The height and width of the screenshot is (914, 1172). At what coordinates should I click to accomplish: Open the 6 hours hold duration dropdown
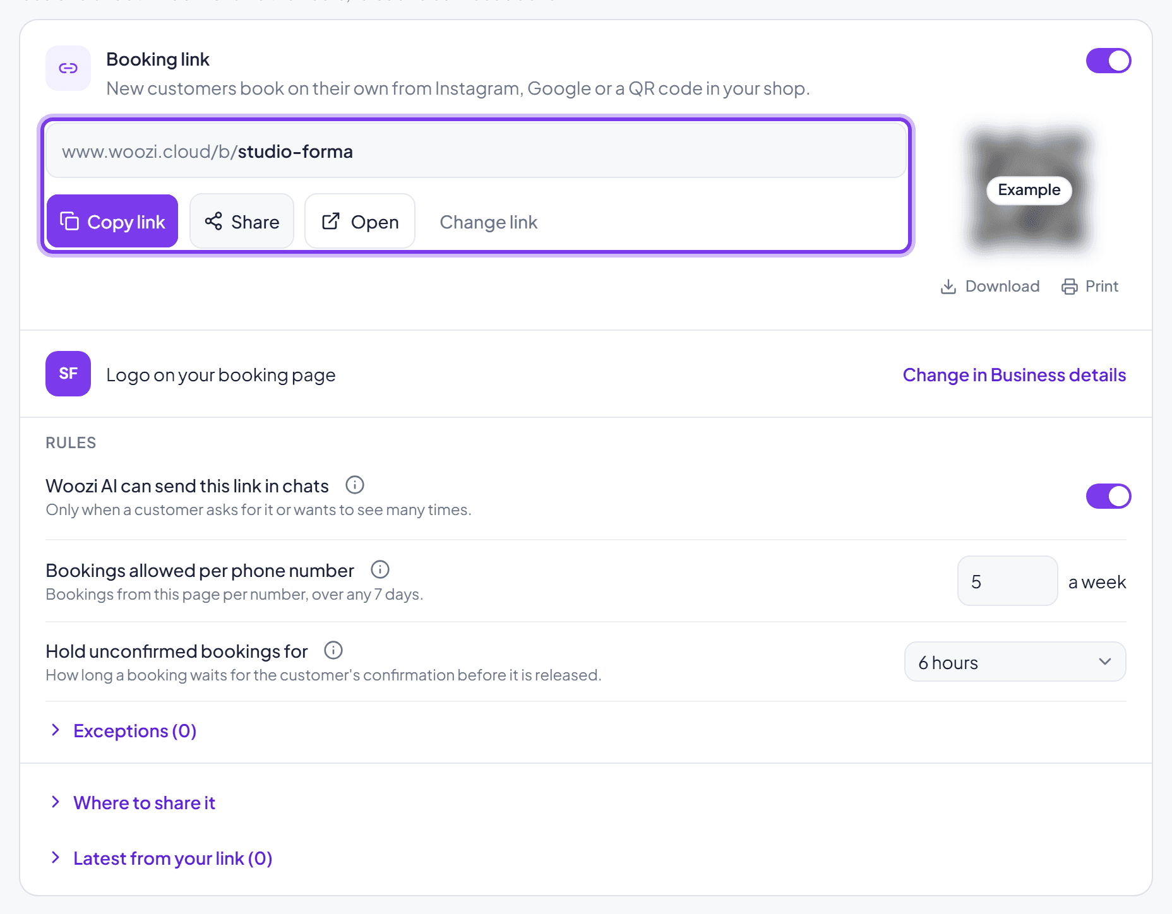(x=1015, y=662)
